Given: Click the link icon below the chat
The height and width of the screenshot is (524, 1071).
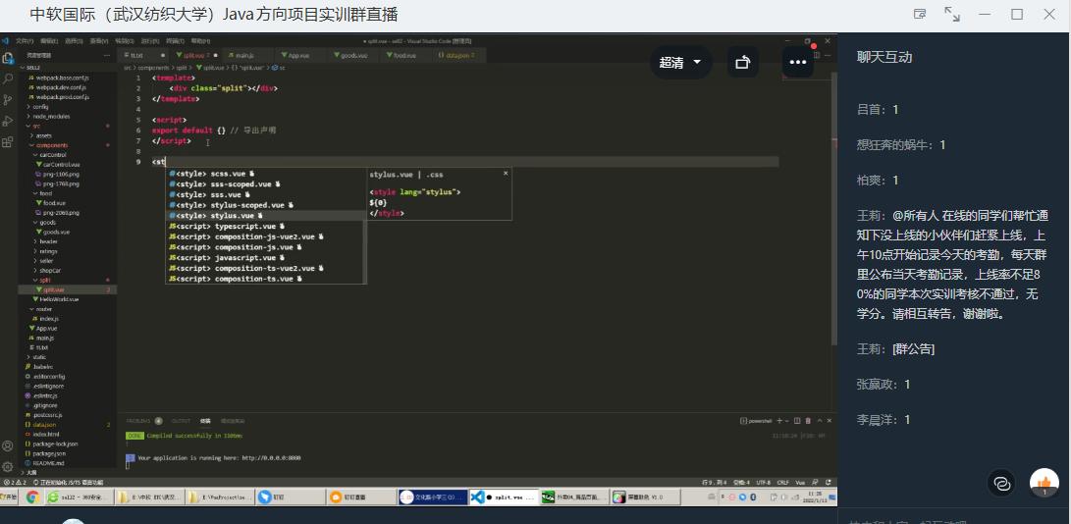Looking at the screenshot, I should click(1001, 483).
